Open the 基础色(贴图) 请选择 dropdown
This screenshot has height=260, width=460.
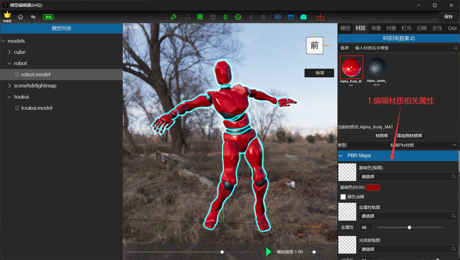(408, 176)
